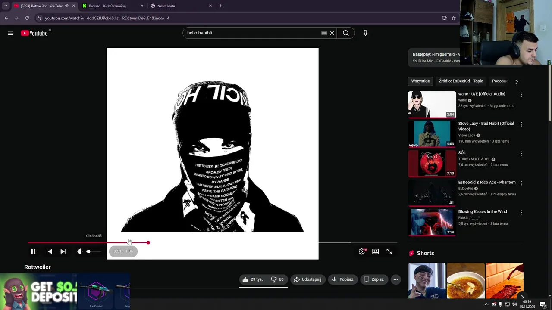The width and height of the screenshot is (552, 310).
Task: Visit the YOUNG MULTI & YFL channel
Action: coord(474,159)
